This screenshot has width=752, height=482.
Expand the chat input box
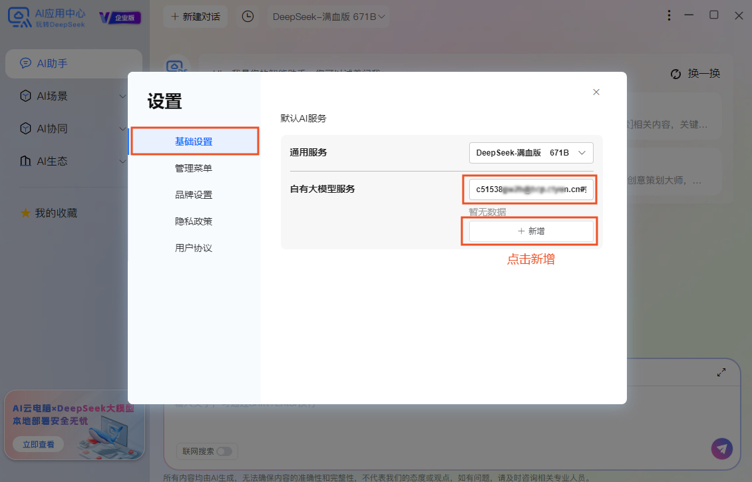pos(721,372)
